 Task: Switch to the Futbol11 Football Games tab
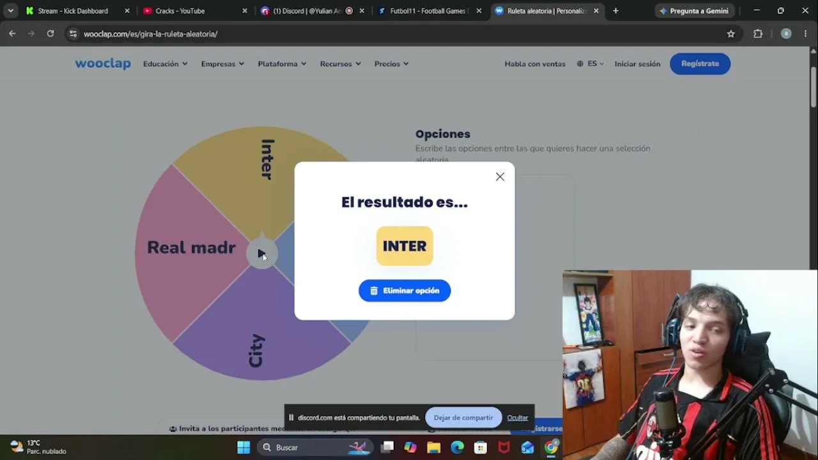point(423,11)
